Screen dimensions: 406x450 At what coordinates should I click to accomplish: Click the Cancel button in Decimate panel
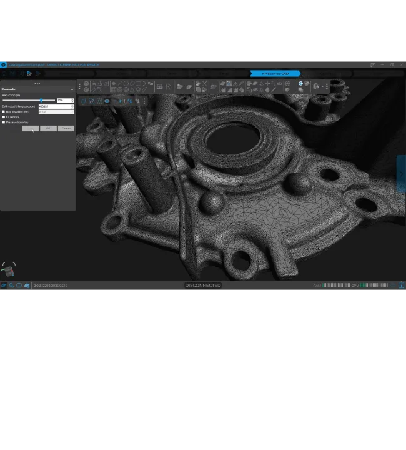point(66,128)
